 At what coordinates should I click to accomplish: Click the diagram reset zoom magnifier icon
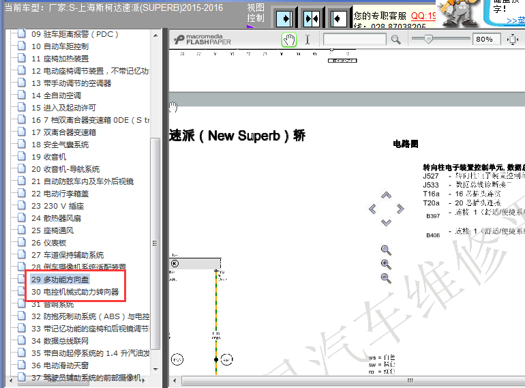[x=386, y=250]
